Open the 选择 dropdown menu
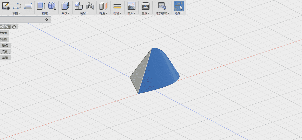 pyautogui.click(x=179, y=13)
